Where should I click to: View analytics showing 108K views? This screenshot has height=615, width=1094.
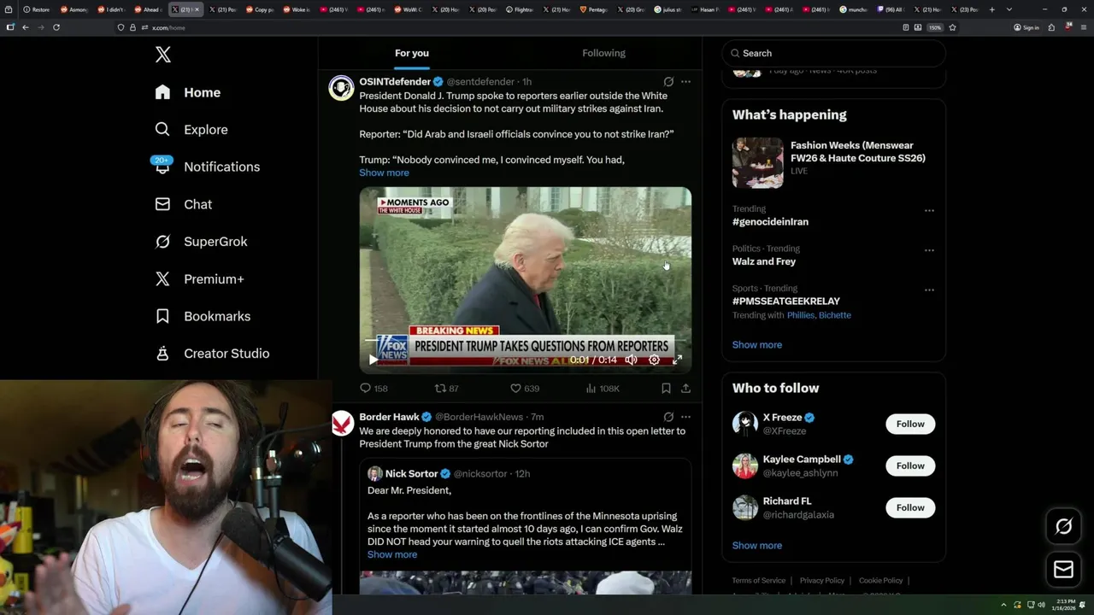tap(603, 388)
